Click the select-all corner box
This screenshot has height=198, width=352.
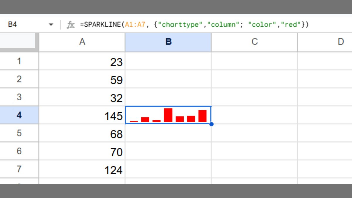coord(19,42)
